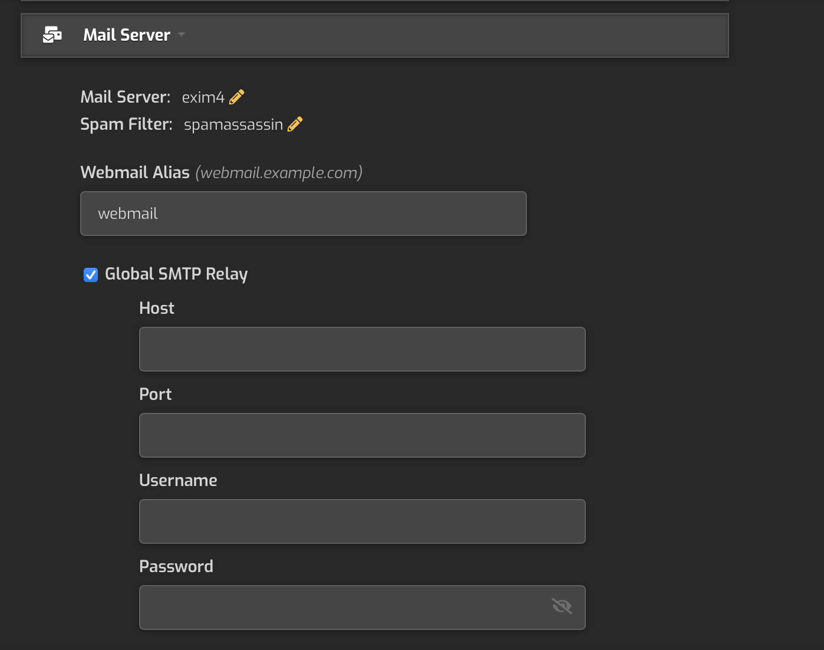
Task: Collapse section using Mail Server caret arrow
Action: click(x=182, y=35)
